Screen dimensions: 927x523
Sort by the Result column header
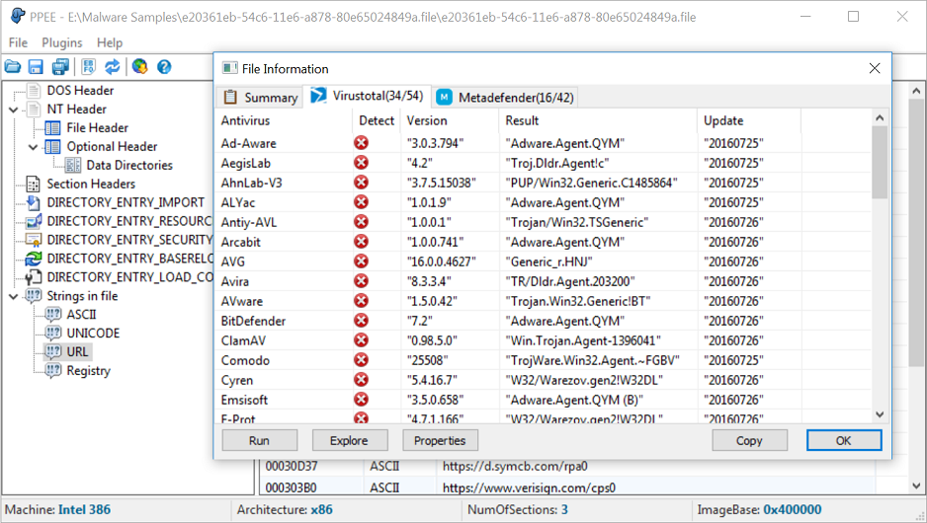click(598, 120)
